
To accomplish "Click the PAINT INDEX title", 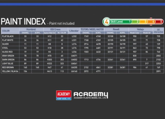I will [23, 21].
